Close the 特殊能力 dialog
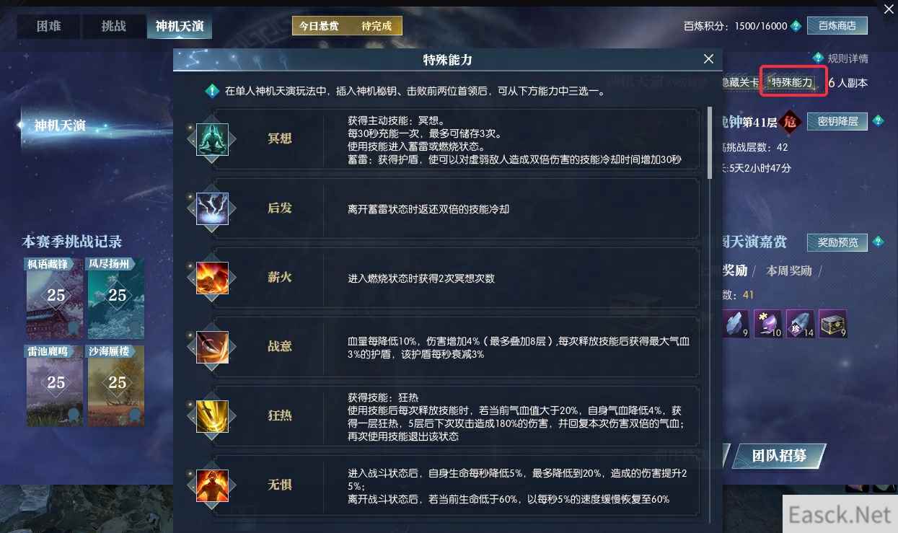The image size is (898, 533). point(708,59)
